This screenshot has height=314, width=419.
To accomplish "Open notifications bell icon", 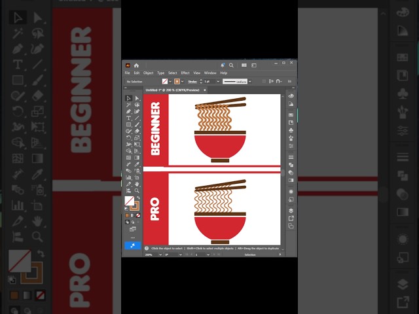I will [223, 65].
